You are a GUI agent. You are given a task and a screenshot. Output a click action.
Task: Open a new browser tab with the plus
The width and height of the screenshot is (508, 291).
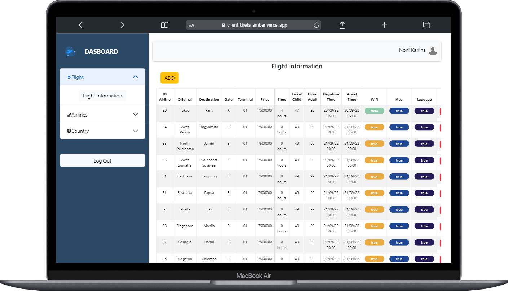coord(384,25)
